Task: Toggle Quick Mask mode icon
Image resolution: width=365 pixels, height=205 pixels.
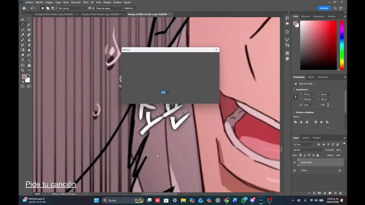Action: pos(23,86)
